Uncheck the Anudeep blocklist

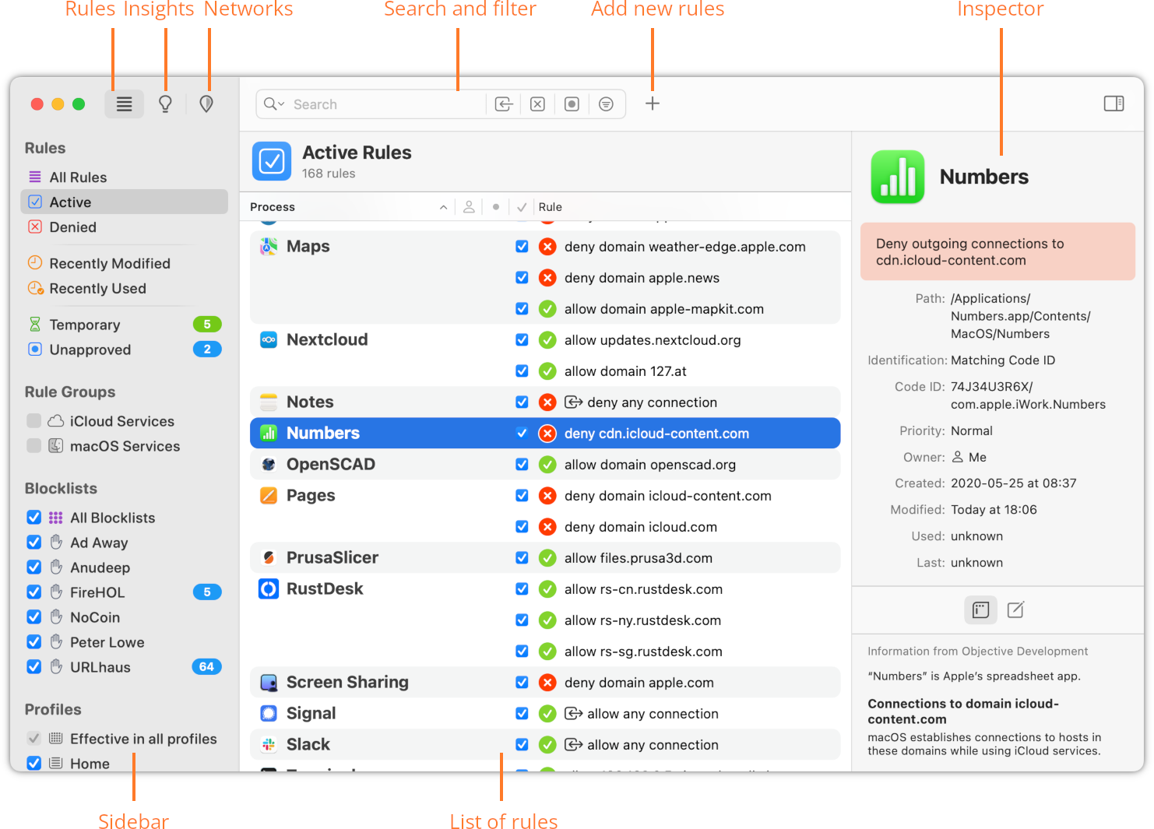tap(33, 567)
